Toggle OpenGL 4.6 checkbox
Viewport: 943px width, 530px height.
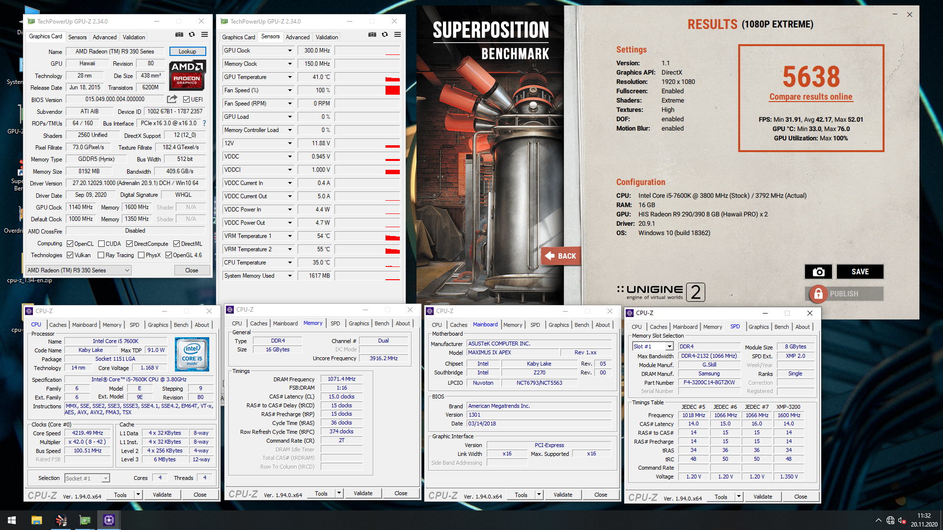(168, 255)
